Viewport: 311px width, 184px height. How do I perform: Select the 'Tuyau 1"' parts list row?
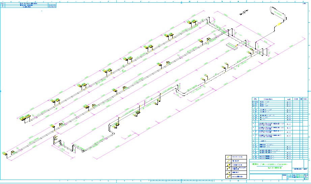coord(280,104)
